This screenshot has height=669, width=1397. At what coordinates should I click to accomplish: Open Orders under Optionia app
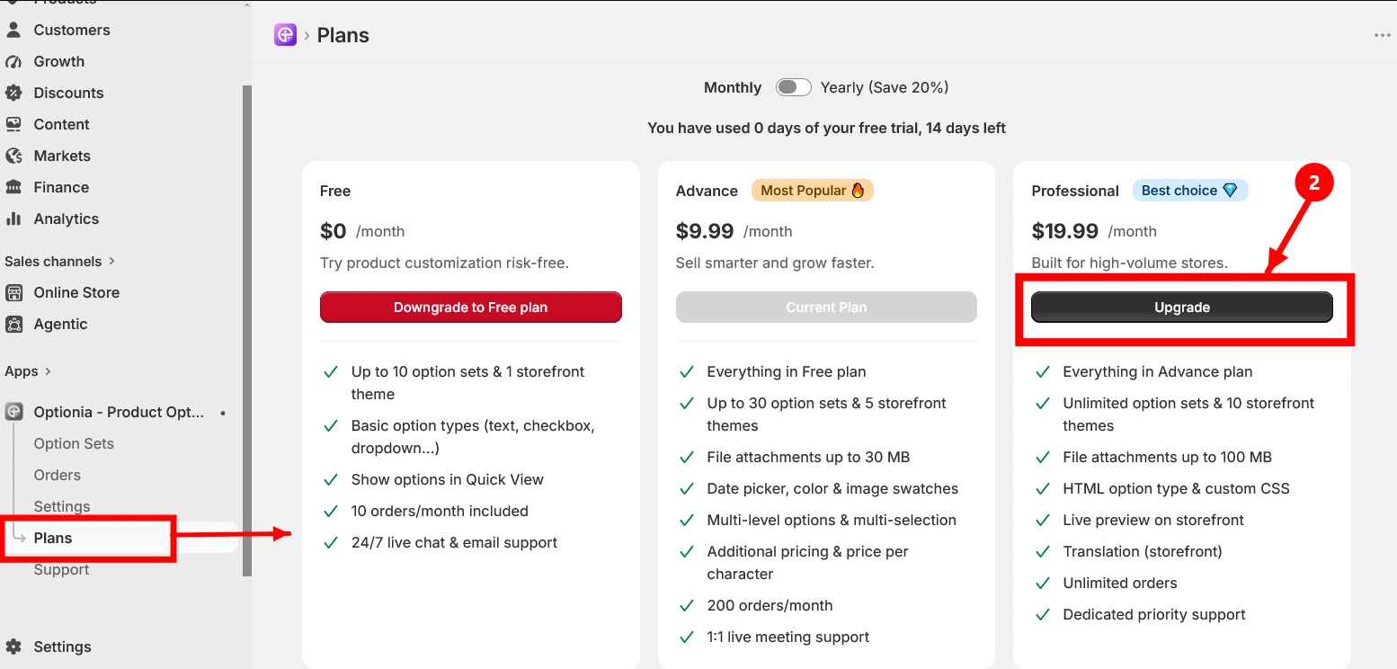point(58,475)
